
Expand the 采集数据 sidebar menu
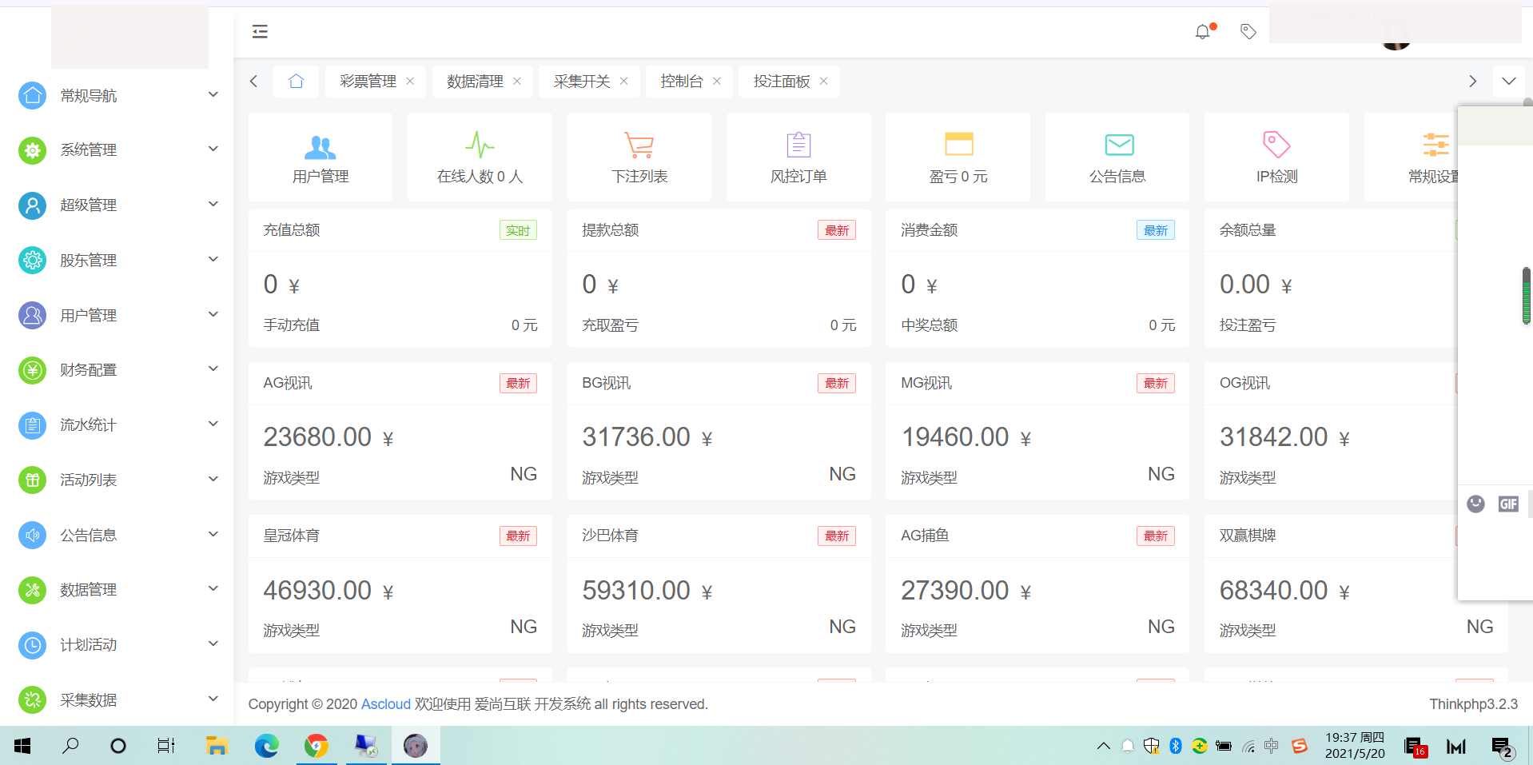tap(117, 699)
